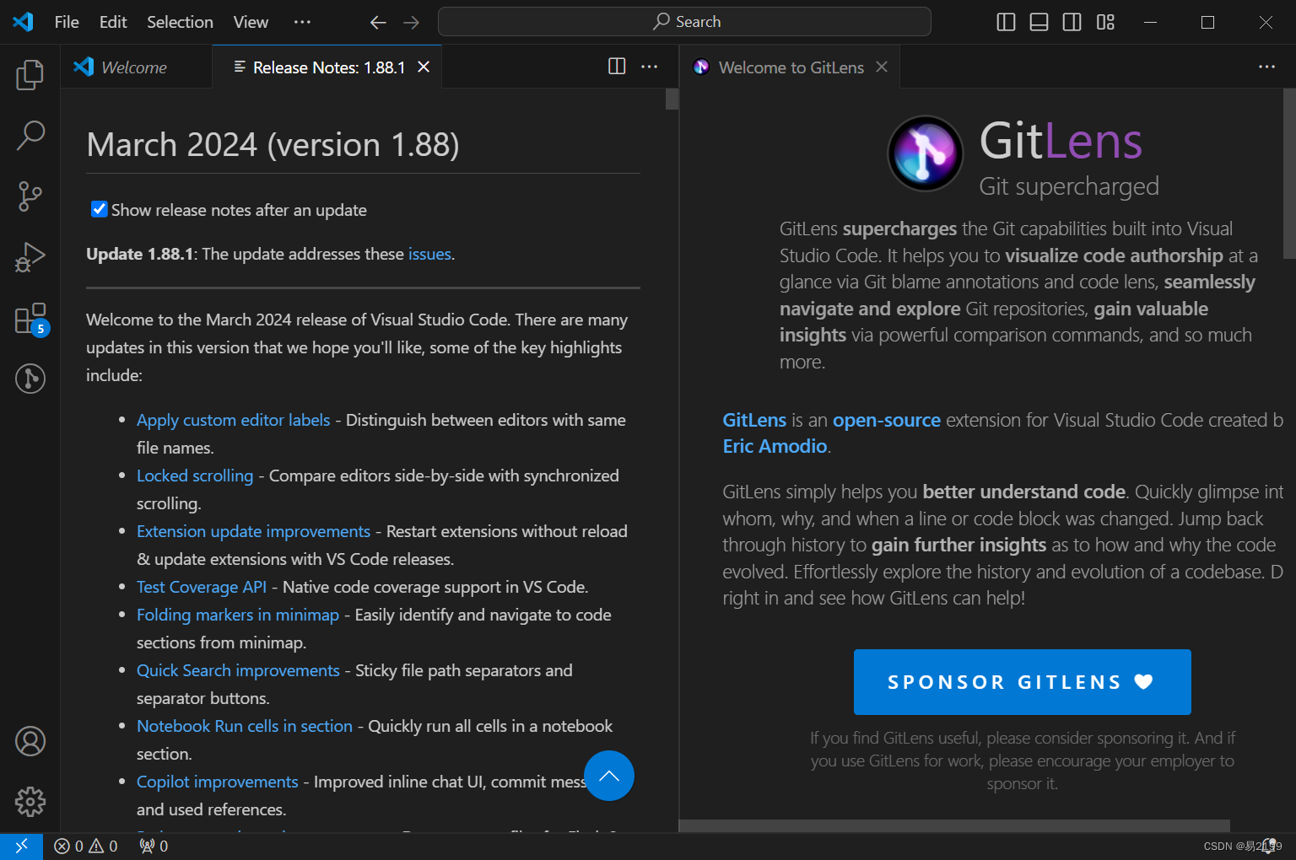Open the Test Coverage API link
1296x860 pixels.
202,587
